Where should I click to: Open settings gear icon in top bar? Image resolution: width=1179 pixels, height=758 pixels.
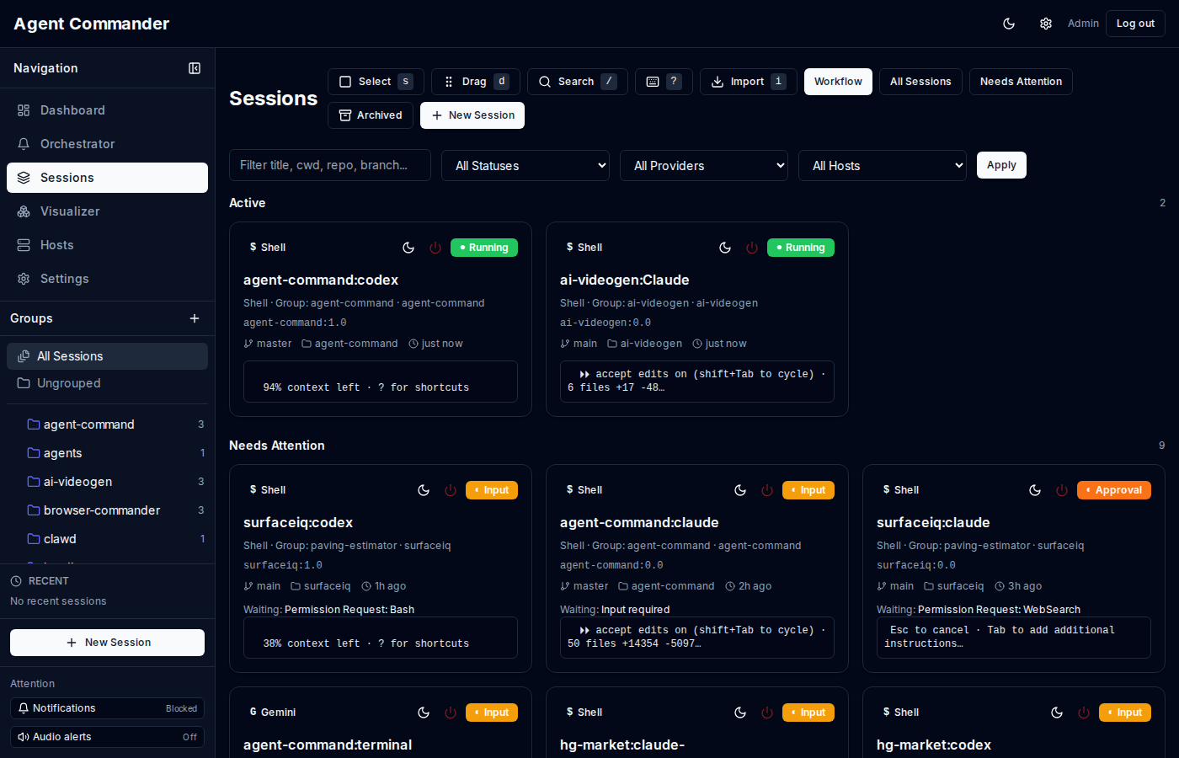1046,24
